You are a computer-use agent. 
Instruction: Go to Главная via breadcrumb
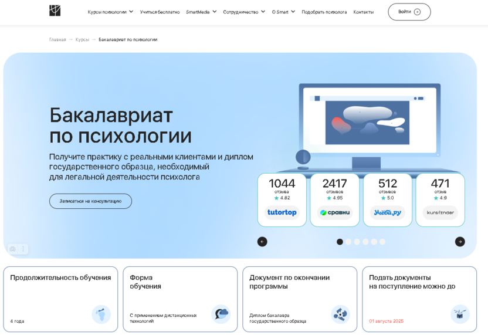tap(57, 39)
